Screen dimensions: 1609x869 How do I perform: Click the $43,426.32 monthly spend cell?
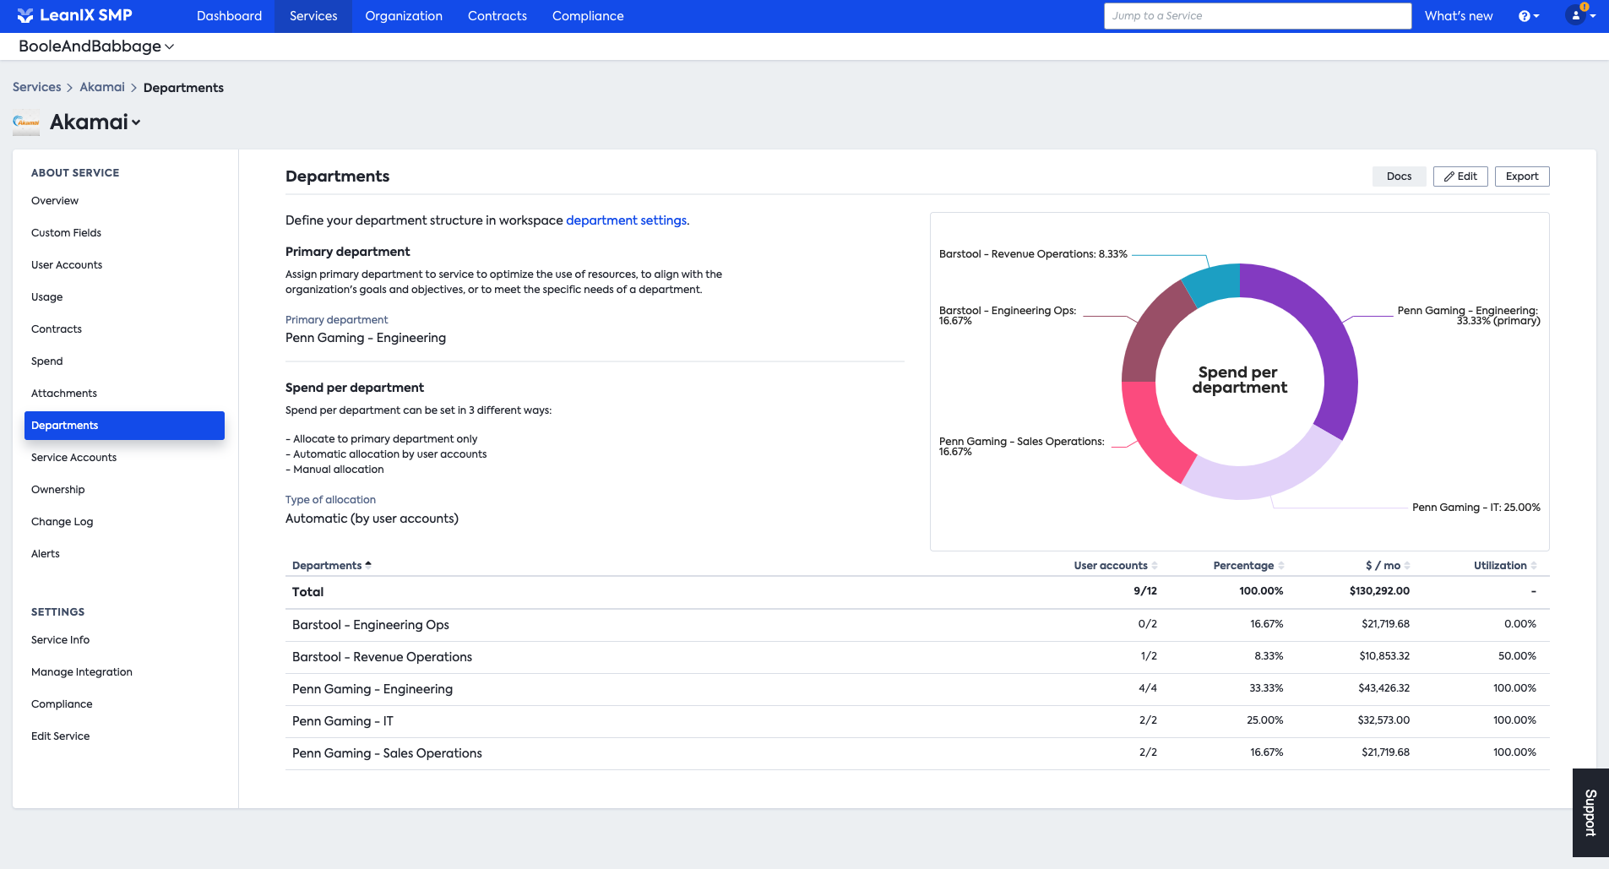(x=1383, y=688)
